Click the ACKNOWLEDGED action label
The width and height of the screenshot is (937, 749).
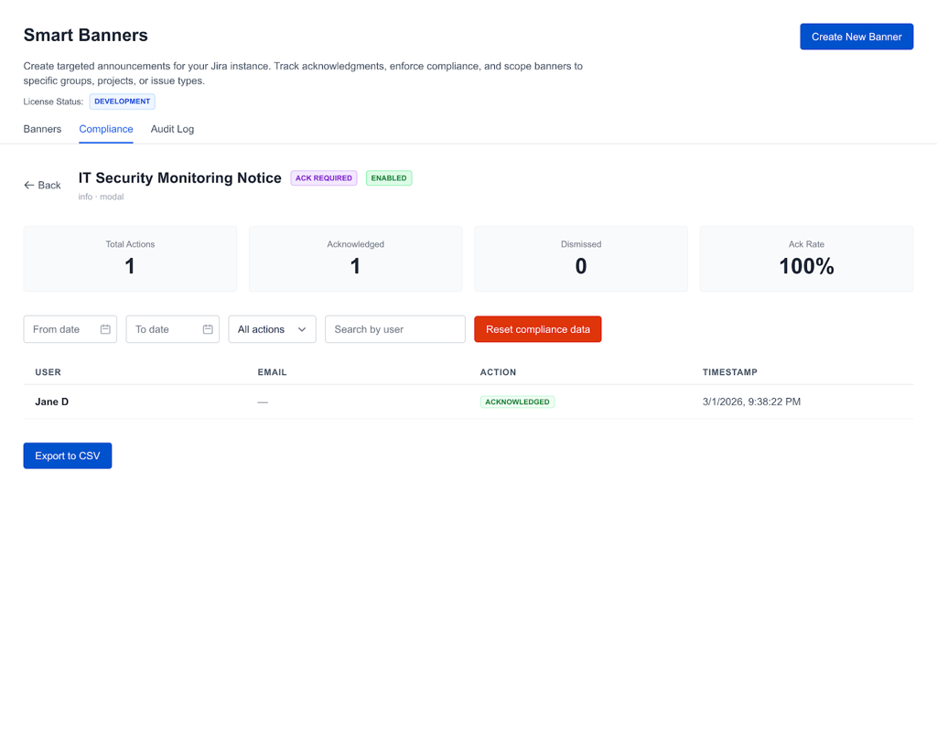coord(518,402)
